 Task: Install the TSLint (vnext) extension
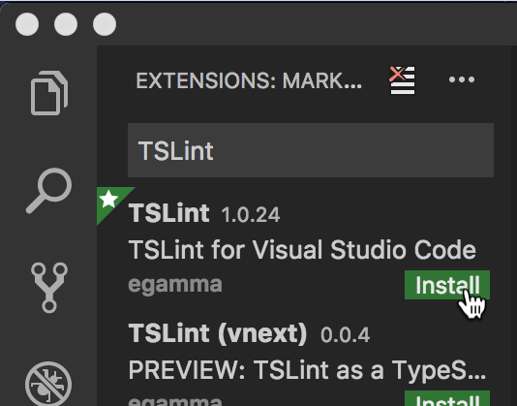[x=447, y=399]
